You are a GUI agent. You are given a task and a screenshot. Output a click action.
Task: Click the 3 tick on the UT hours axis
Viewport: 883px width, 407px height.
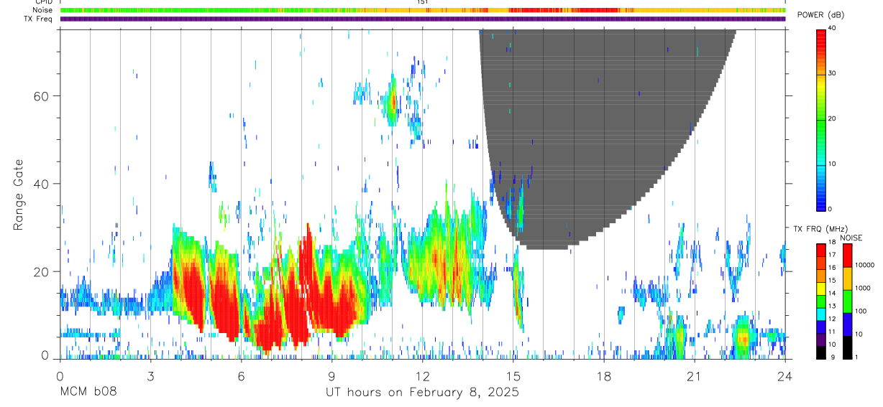point(150,375)
